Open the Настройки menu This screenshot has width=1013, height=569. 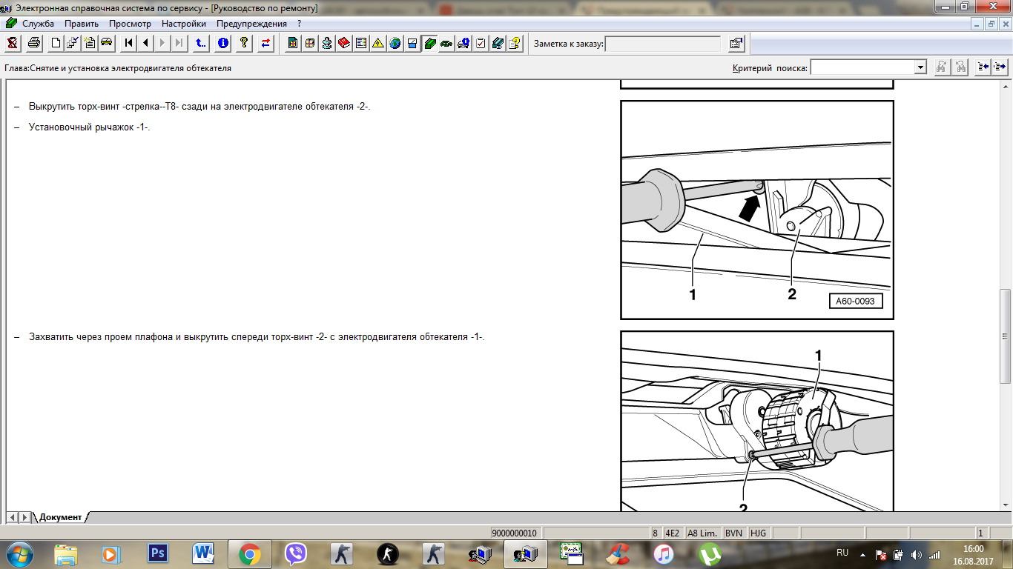(183, 24)
